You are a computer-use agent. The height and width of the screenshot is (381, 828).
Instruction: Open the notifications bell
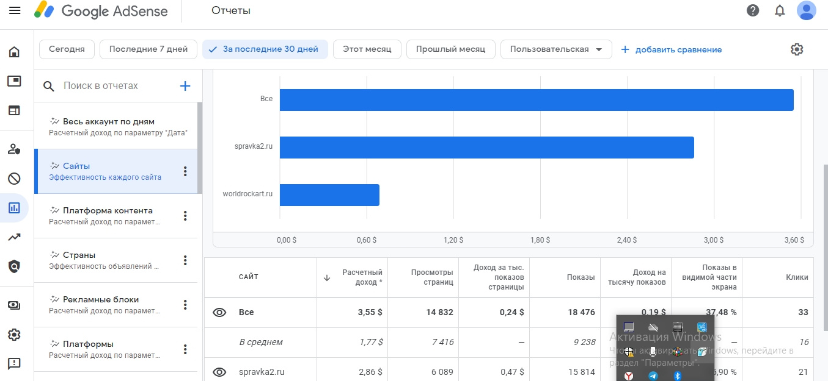pos(780,10)
